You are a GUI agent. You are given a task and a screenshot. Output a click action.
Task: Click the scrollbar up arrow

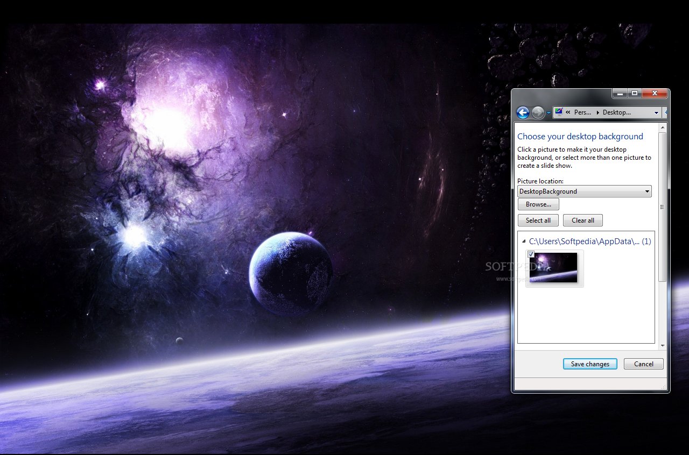663,127
